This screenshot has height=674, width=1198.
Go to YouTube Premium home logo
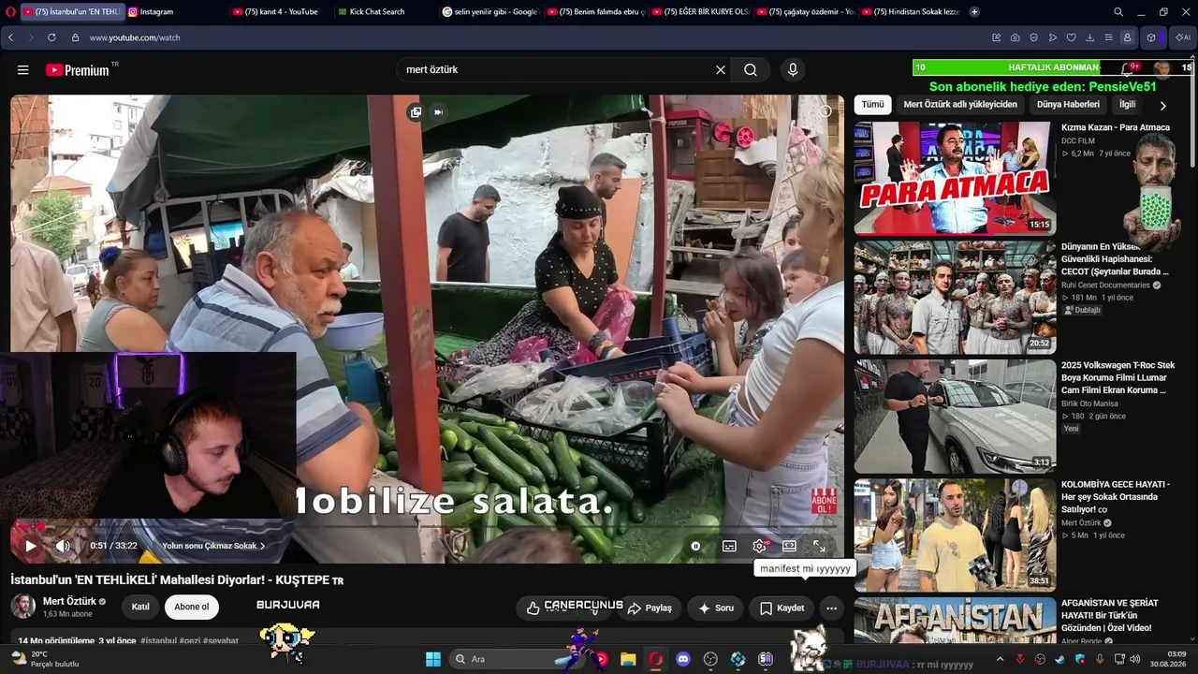click(78, 70)
